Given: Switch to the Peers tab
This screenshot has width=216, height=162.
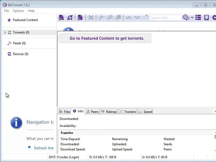Looking at the screenshot, I should [92, 112].
